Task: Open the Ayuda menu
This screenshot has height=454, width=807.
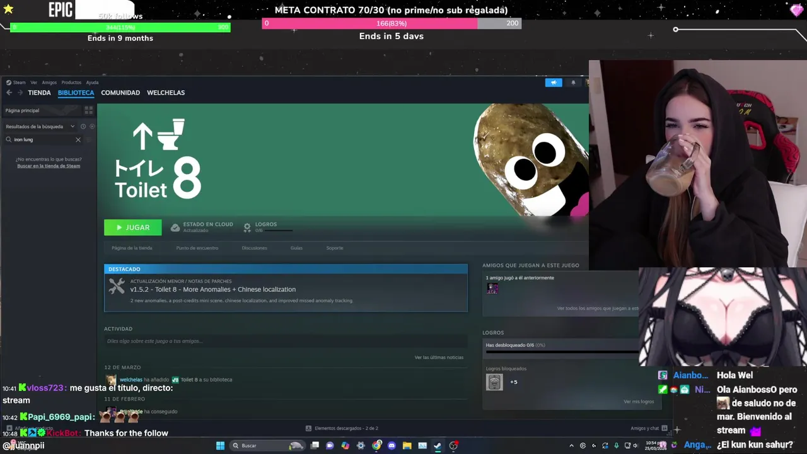Action: [x=92, y=83]
